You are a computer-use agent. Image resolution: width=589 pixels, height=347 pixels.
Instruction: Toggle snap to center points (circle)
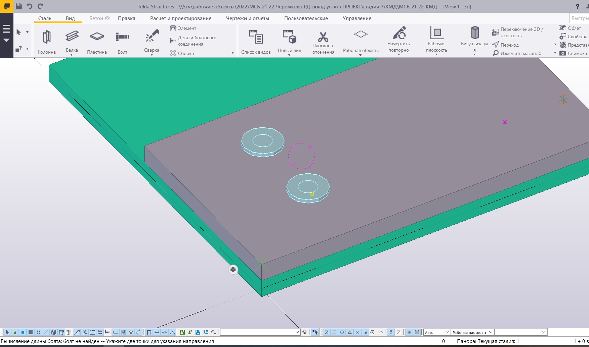[x=342, y=332]
